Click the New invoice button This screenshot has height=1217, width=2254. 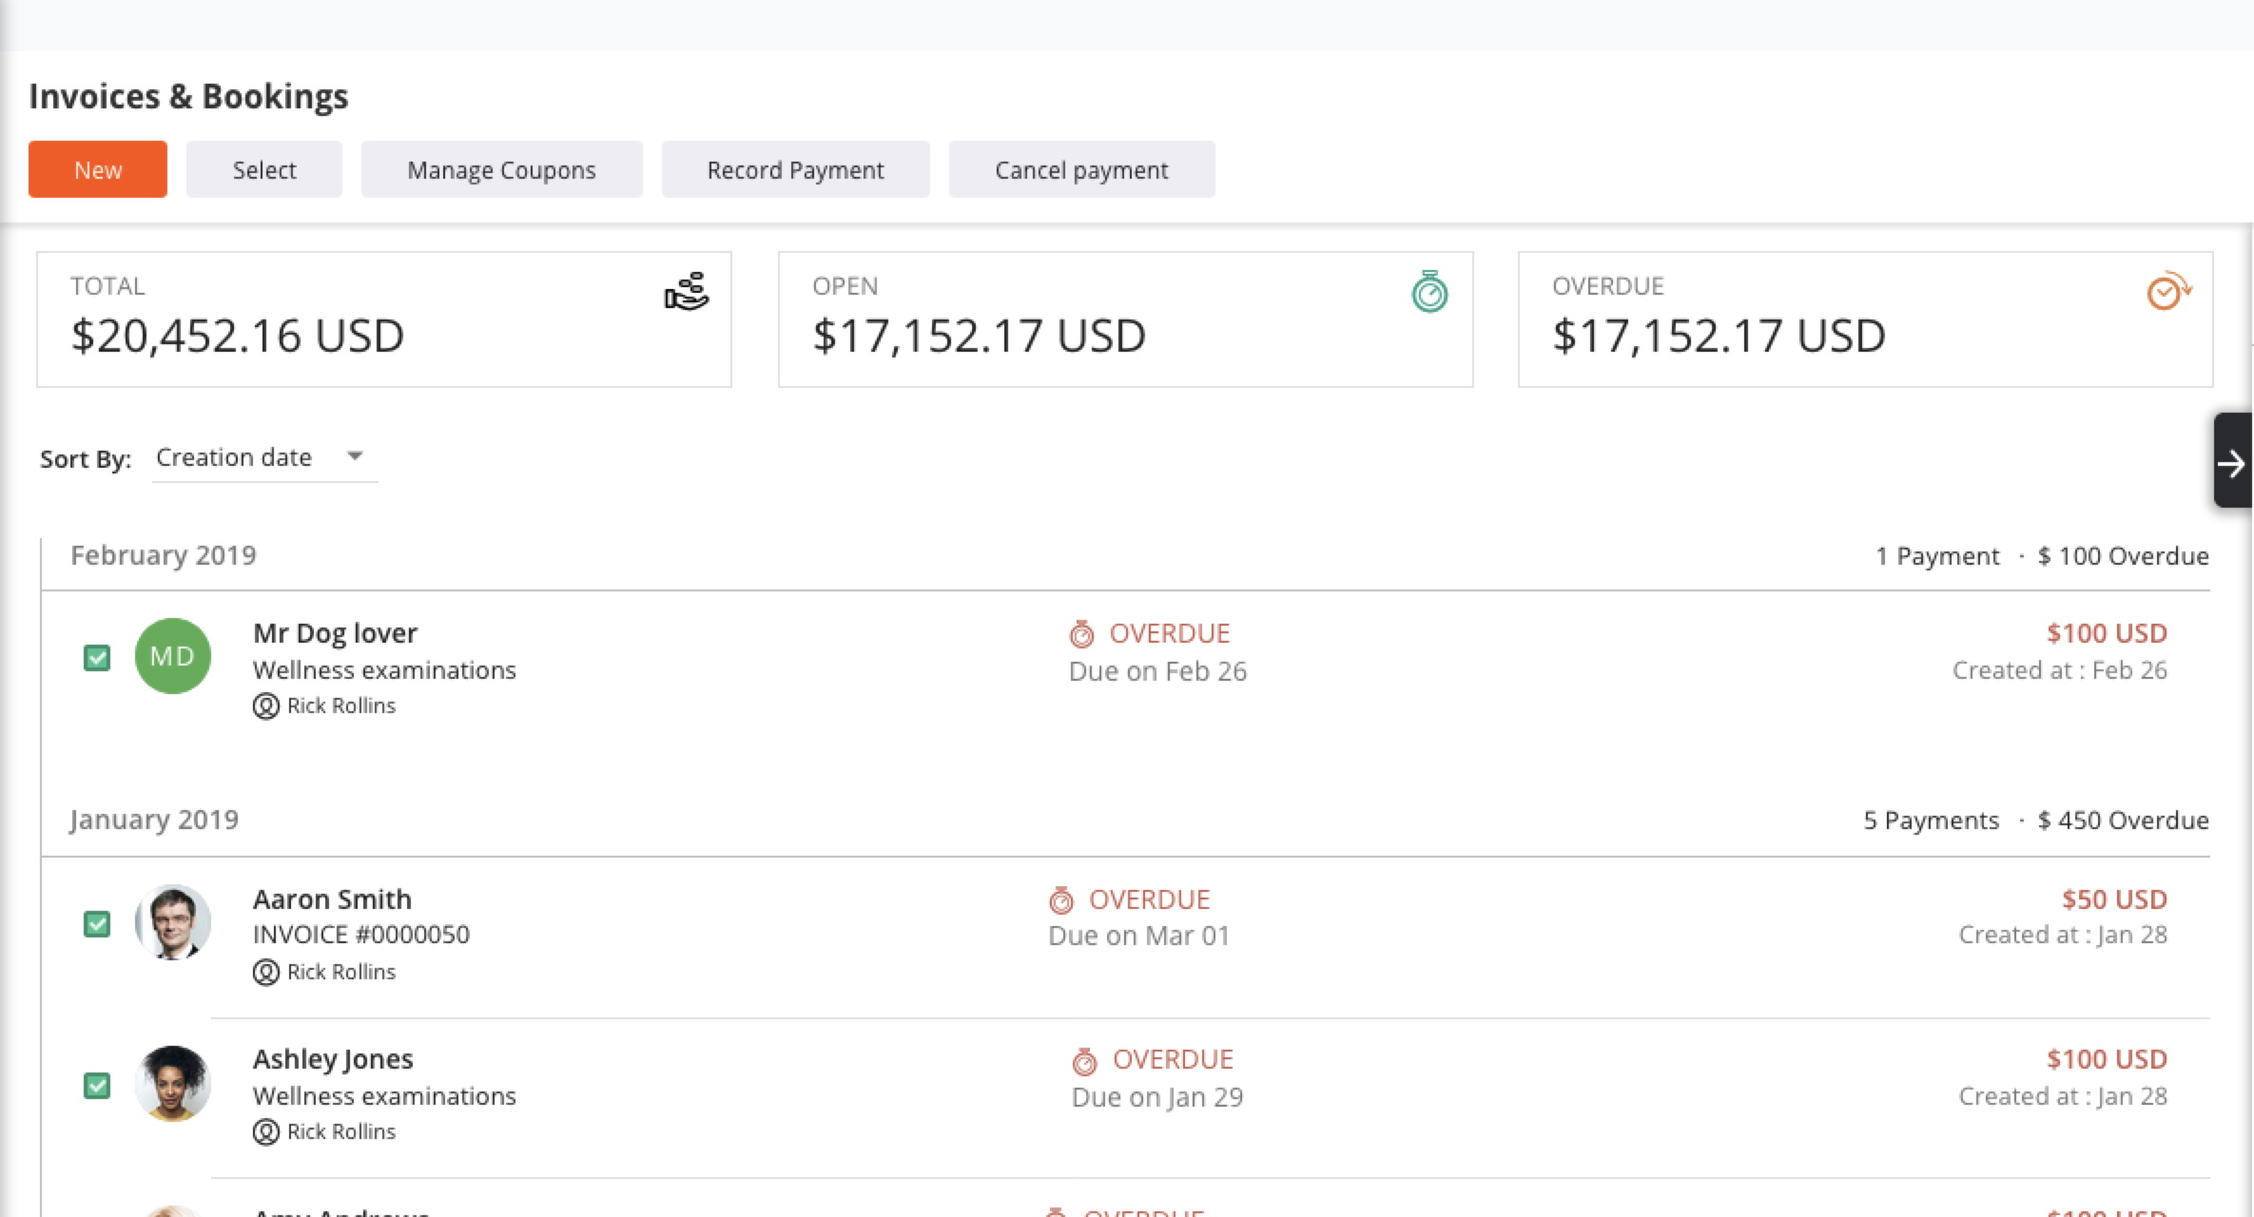98,169
